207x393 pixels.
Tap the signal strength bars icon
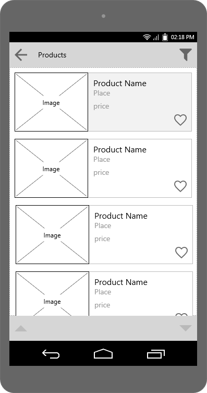[156, 38]
